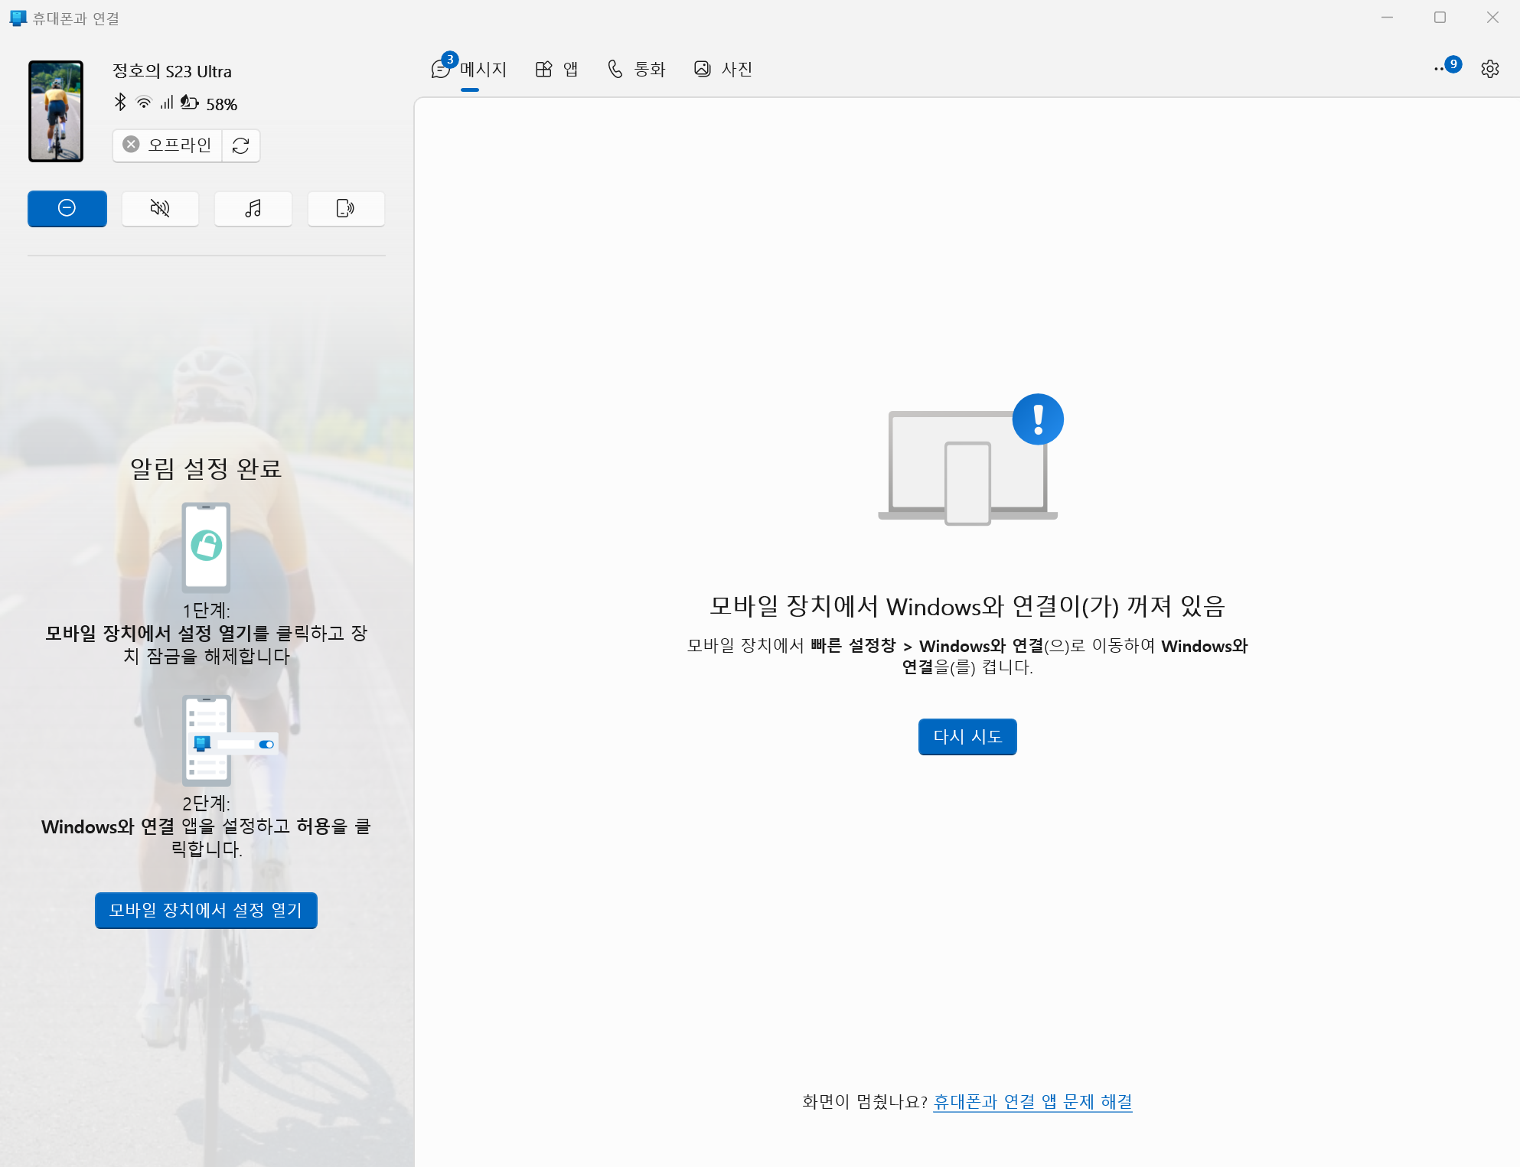Click the battery status icon at 58%

pyautogui.click(x=190, y=103)
